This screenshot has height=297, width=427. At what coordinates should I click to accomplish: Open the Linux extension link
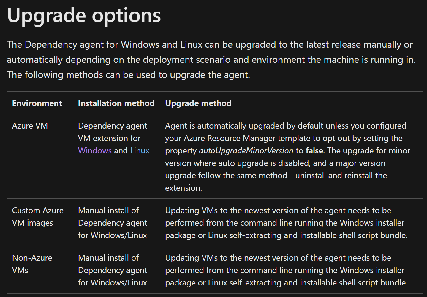click(140, 151)
